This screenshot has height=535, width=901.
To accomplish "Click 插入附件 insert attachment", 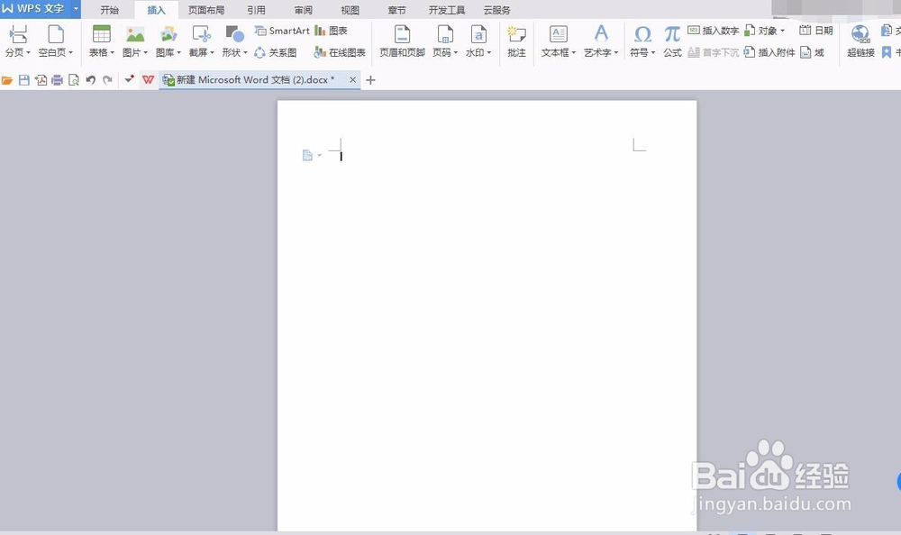I will (769, 52).
